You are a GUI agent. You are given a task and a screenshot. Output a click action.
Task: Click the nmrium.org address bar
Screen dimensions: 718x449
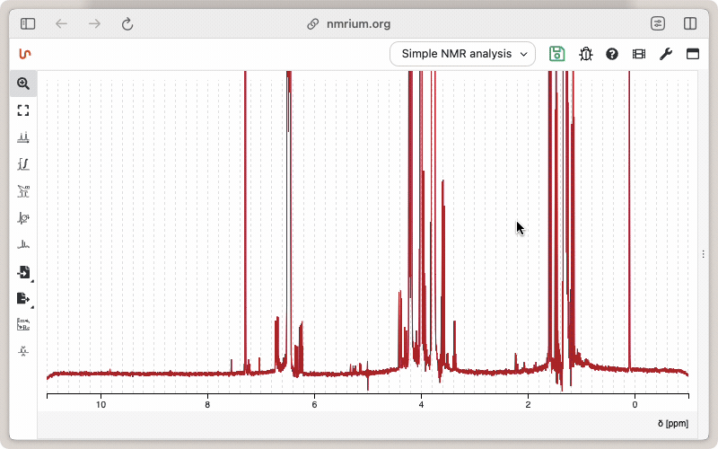point(358,24)
